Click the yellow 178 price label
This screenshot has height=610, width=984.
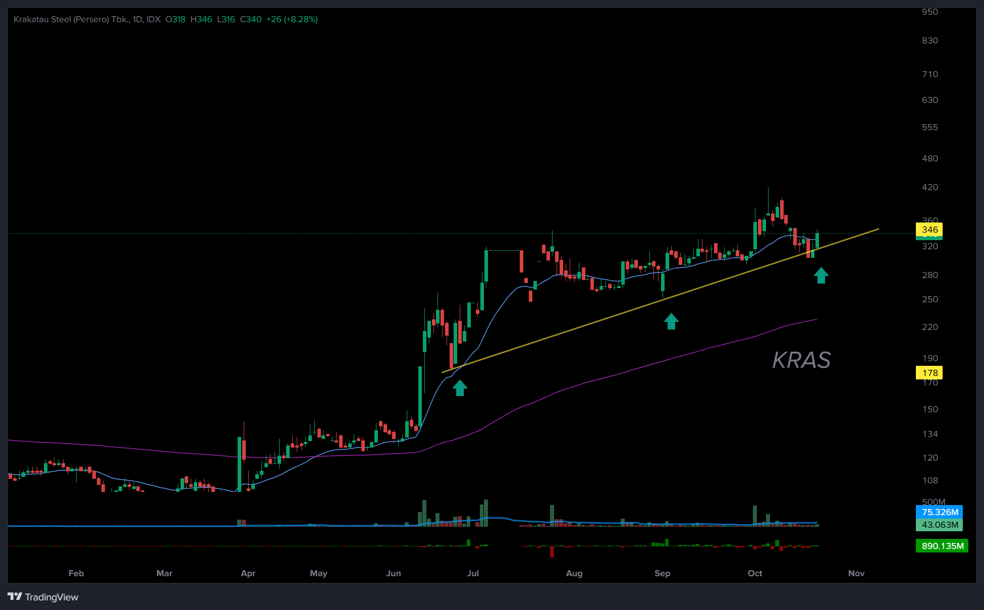coord(930,373)
